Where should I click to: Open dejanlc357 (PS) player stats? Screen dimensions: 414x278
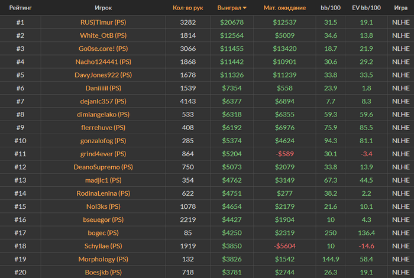tap(103, 101)
